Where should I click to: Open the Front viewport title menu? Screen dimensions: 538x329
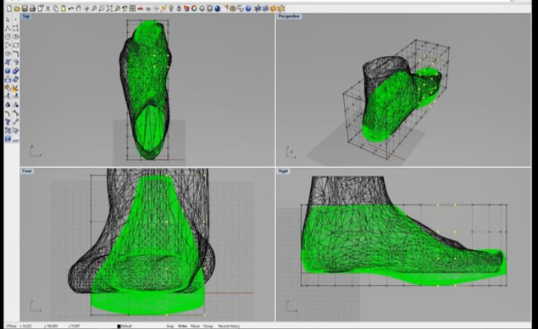pyautogui.click(x=27, y=171)
